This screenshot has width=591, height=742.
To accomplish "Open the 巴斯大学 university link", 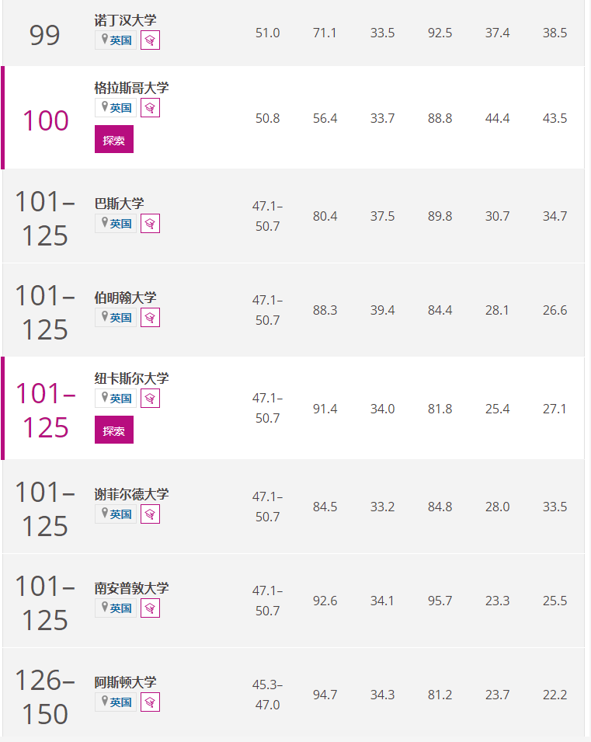I will click(x=120, y=204).
